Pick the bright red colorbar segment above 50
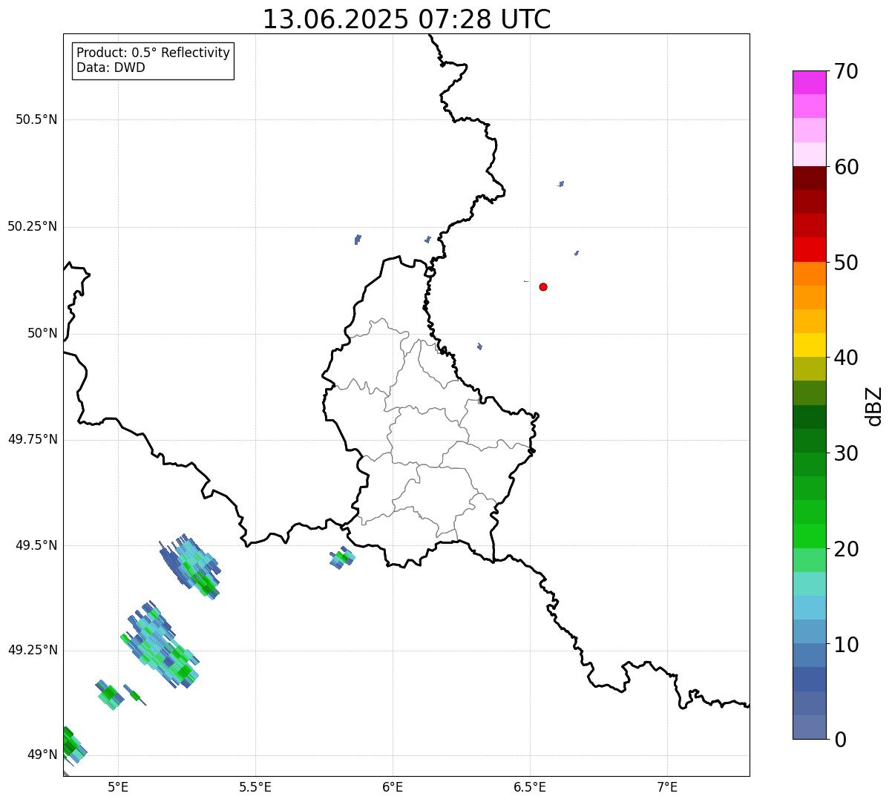The height and width of the screenshot is (802, 892). click(x=810, y=249)
